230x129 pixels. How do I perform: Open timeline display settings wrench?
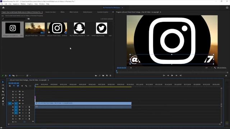tap(26, 86)
